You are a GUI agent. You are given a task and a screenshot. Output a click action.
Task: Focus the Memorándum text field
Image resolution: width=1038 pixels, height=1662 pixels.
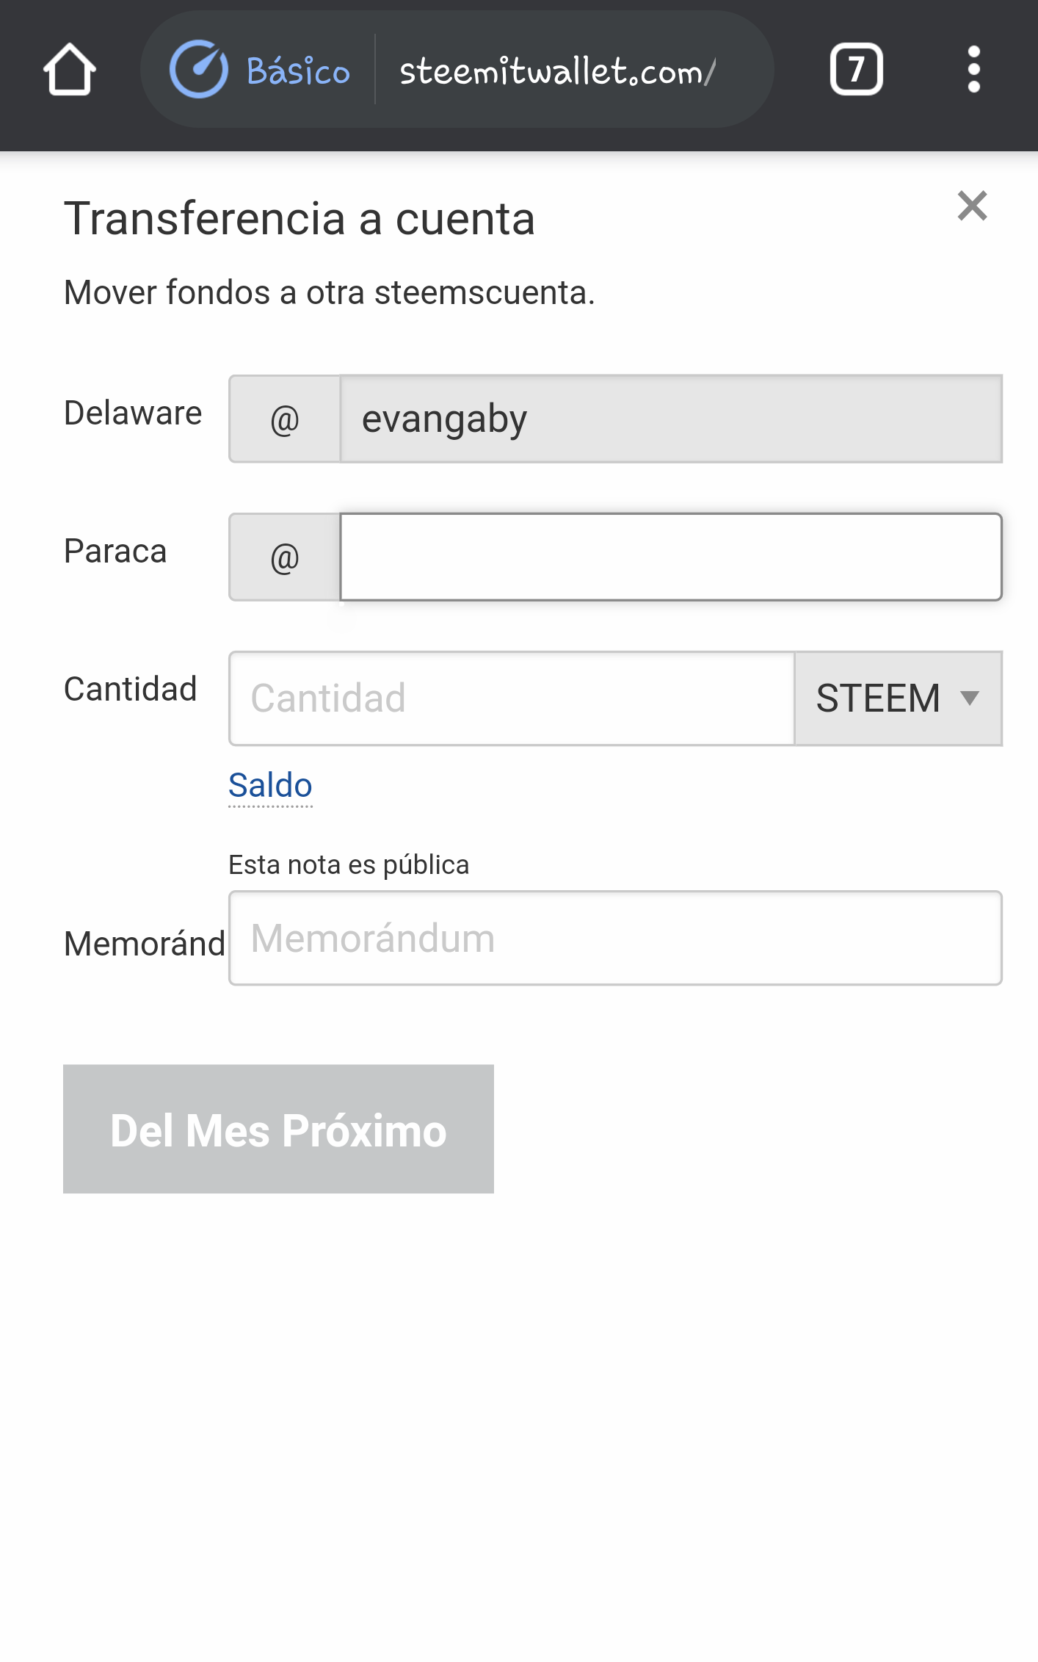(x=615, y=938)
